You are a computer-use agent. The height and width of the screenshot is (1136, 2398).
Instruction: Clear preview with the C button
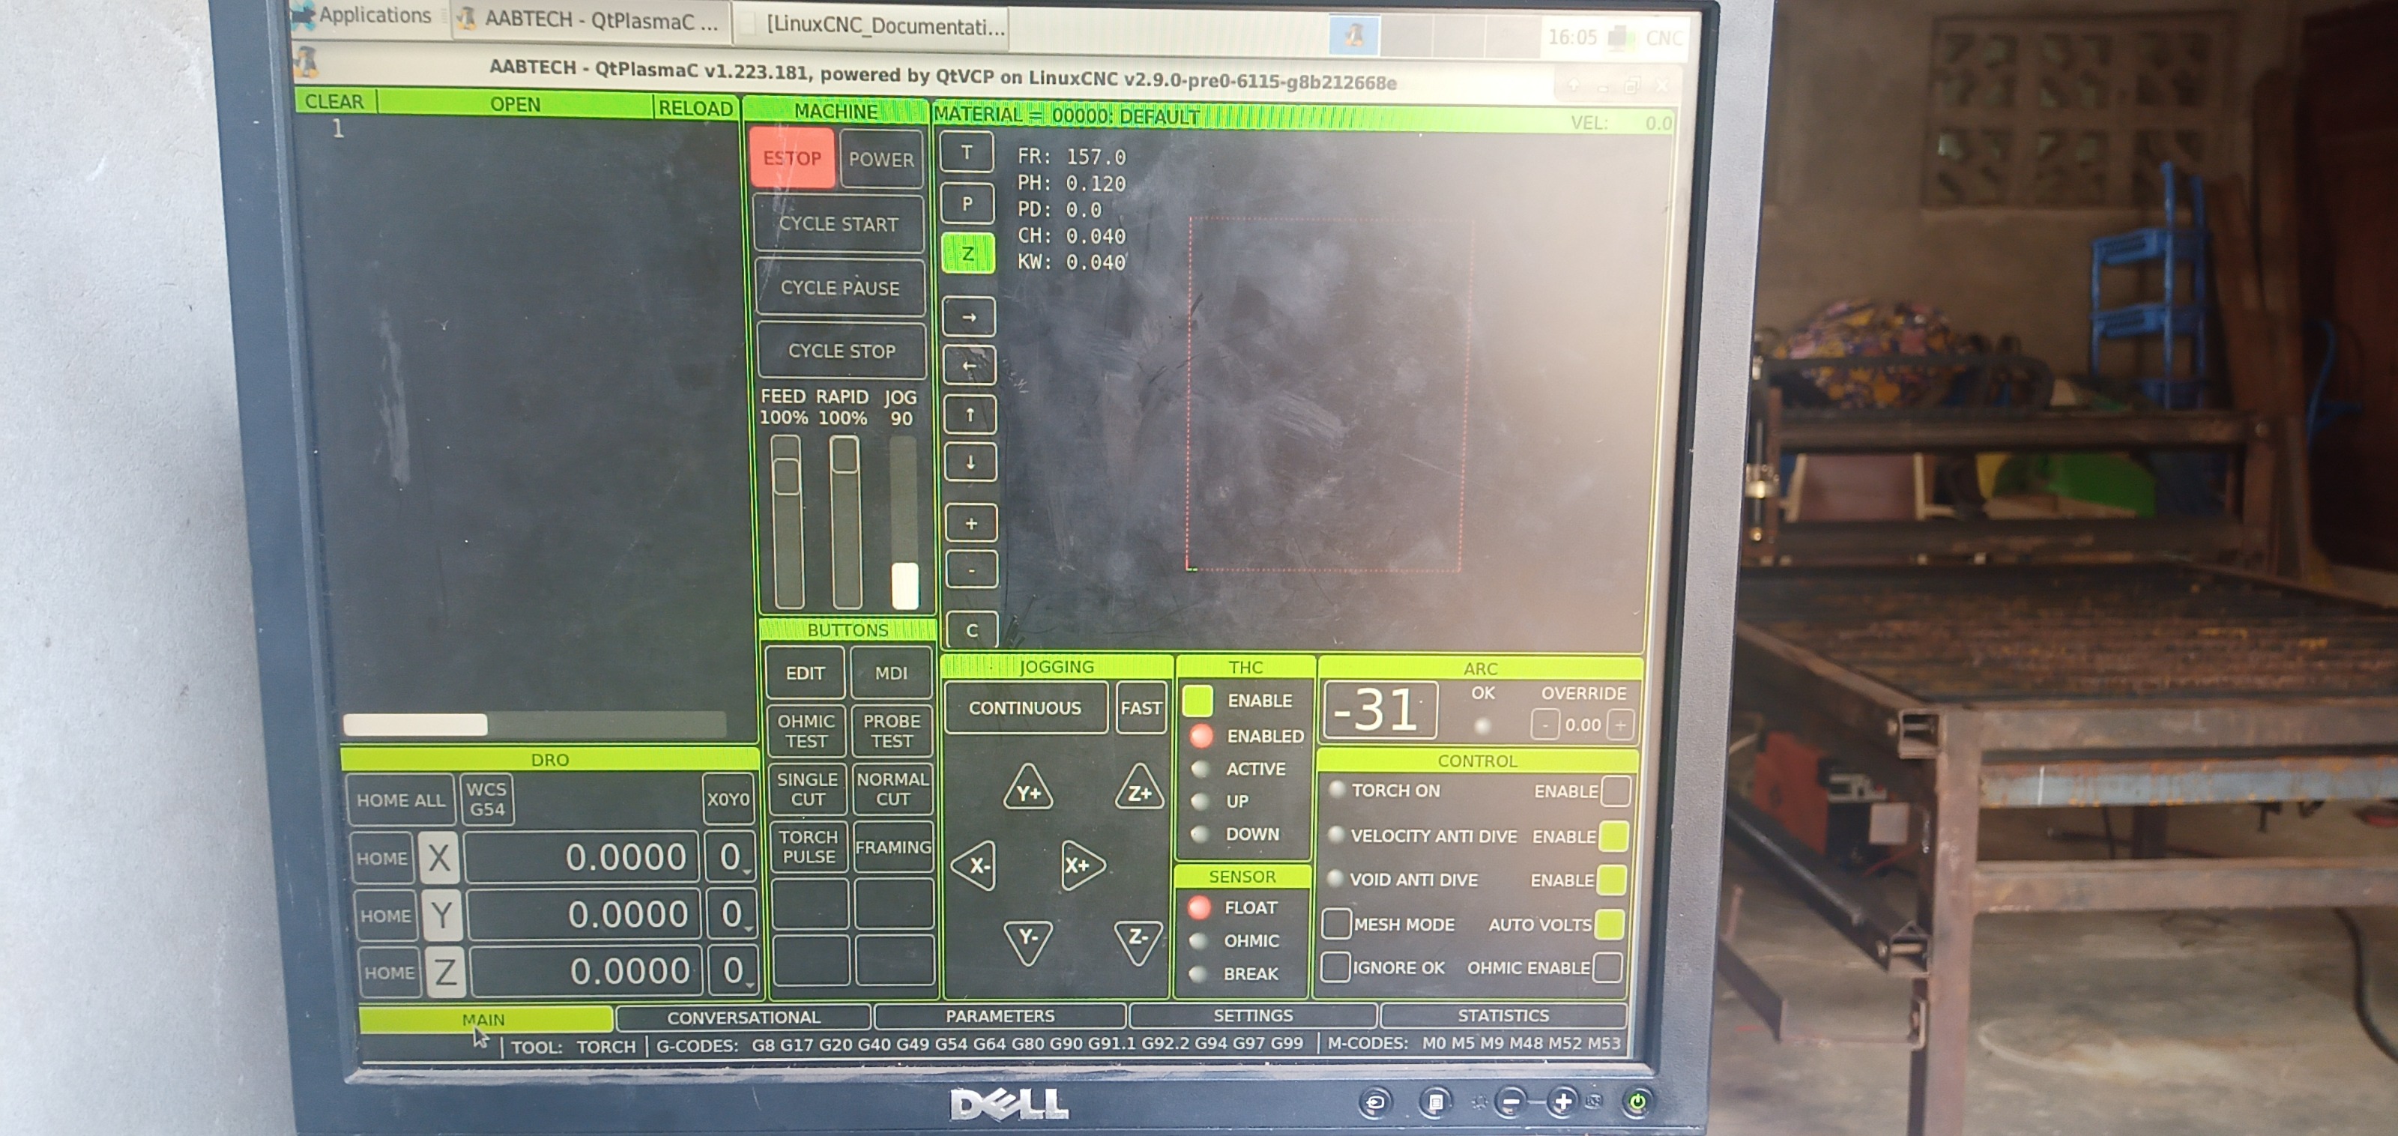click(x=972, y=630)
